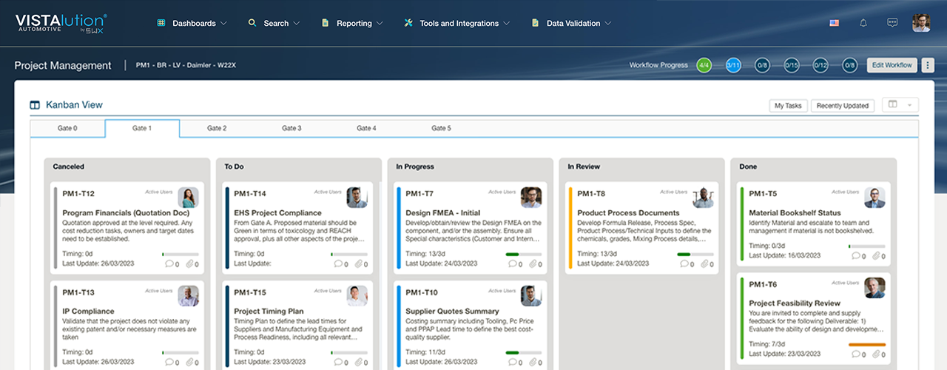947x370 pixels.
Task: Click the notifications bell icon
Action: (x=863, y=23)
